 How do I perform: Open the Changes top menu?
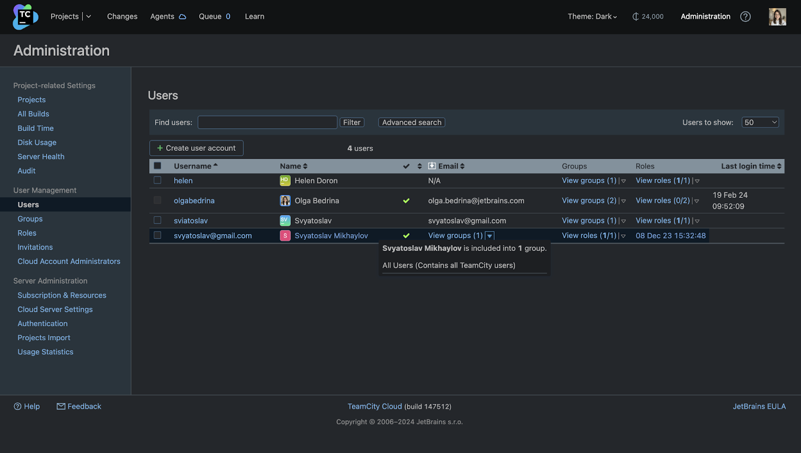point(122,17)
